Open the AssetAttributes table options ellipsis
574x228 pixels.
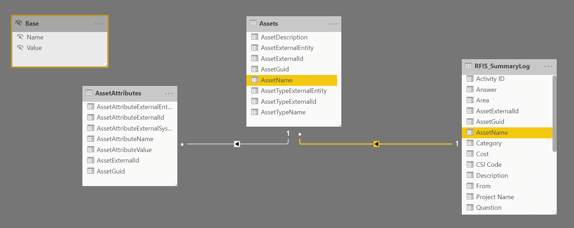click(x=169, y=94)
